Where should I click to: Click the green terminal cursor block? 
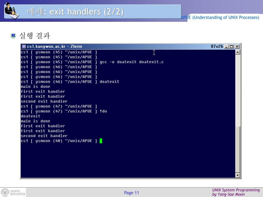pyautogui.click(x=101, y=141)
